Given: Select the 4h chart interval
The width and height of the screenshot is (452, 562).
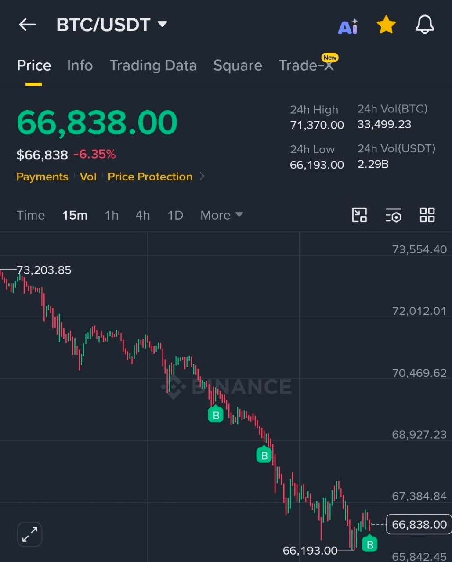Looking at the screenshot, I should [143, 215].
